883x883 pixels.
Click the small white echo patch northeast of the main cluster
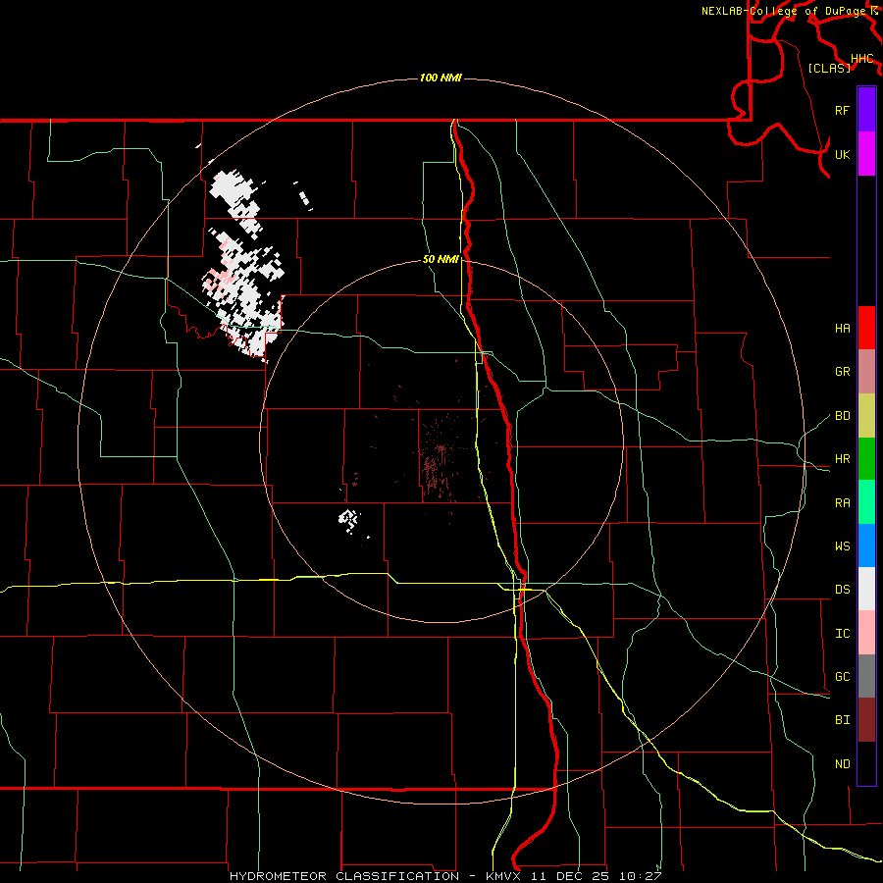305,198
